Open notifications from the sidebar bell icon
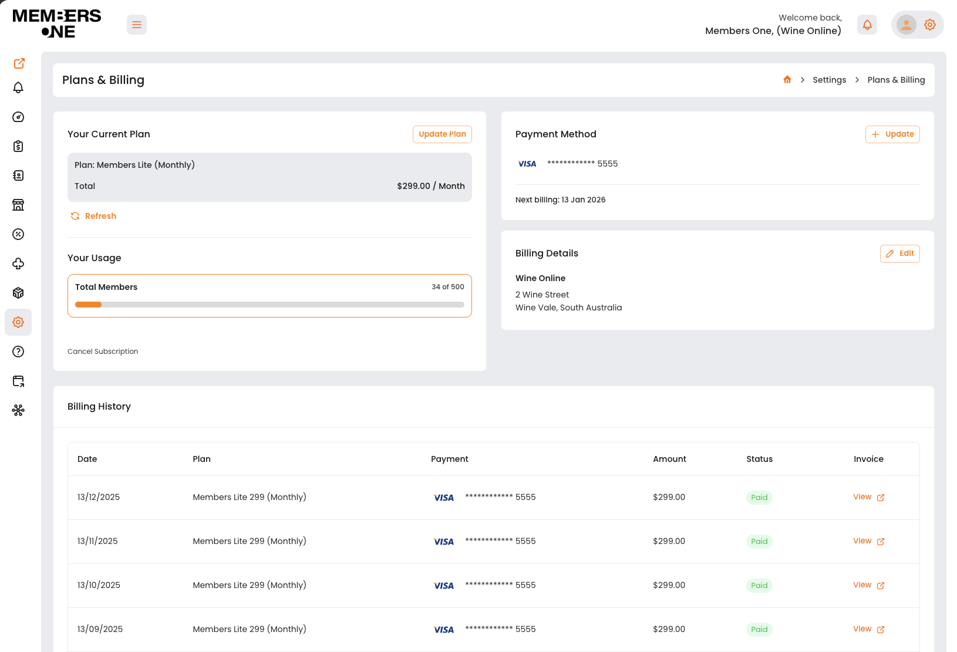The height and width of the screenshot is (652, 957). coord(18,87)
